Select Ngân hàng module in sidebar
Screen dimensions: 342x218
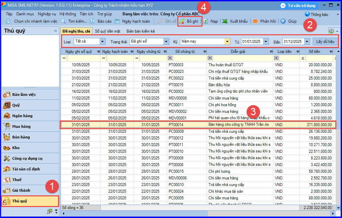[x=30, y=116]
